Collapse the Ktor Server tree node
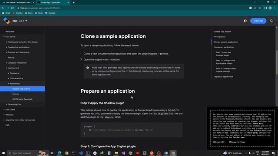This screenshot has height=156, width=278. (x=4, y=37)
